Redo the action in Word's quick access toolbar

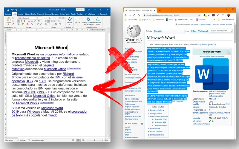pos(16,10)
